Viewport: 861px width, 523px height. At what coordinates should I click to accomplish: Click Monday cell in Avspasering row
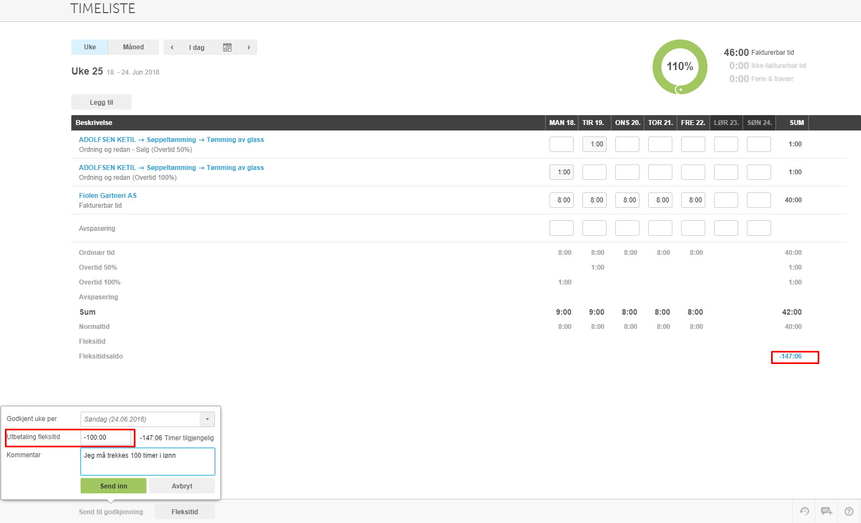pos(562,228)
